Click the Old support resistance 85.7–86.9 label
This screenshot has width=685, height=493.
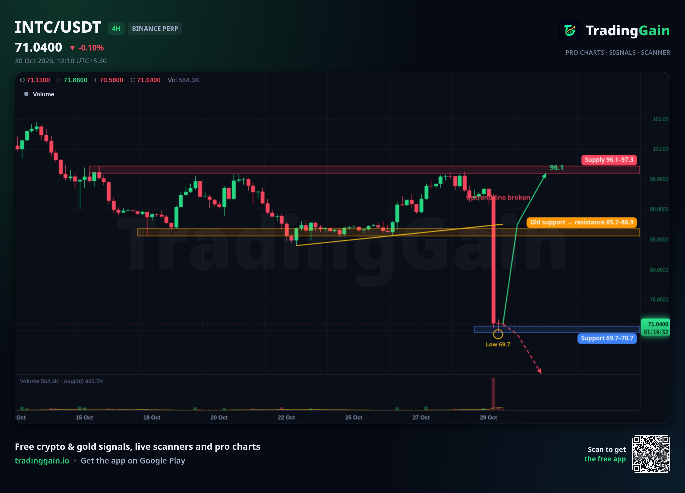[582, 222]
